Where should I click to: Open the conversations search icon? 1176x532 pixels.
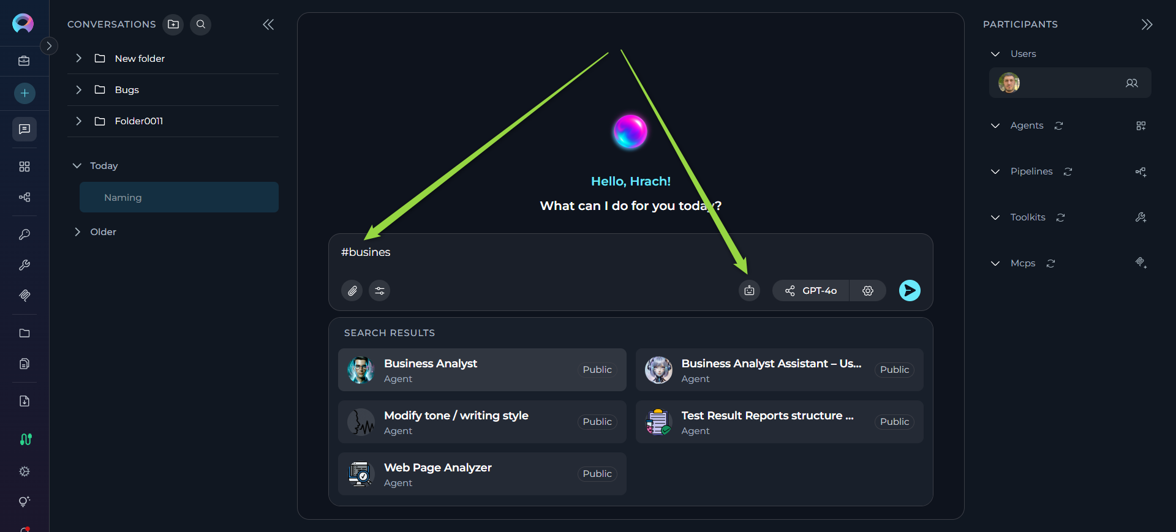pyautogui.click(x=200, y=24)
